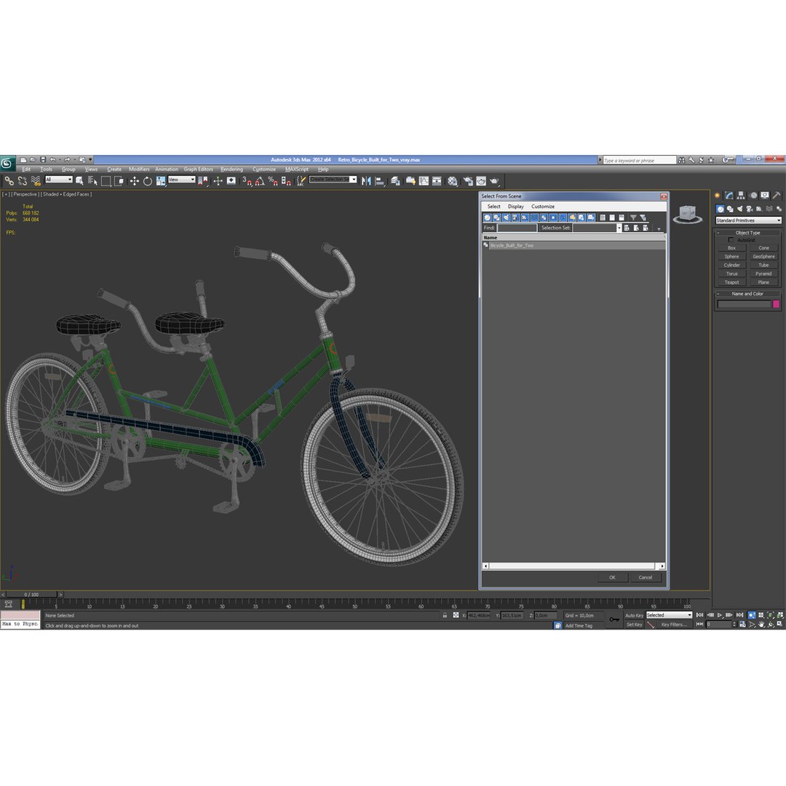Open the View reference coordinate dropdown

(x=181, y=180)
